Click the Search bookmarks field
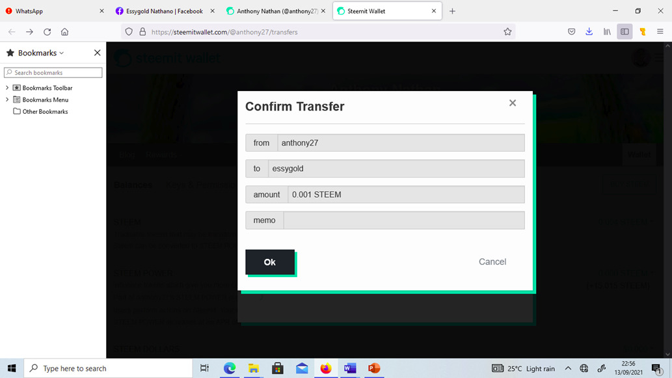Screen dimensions: 672x378 point(53,72)
